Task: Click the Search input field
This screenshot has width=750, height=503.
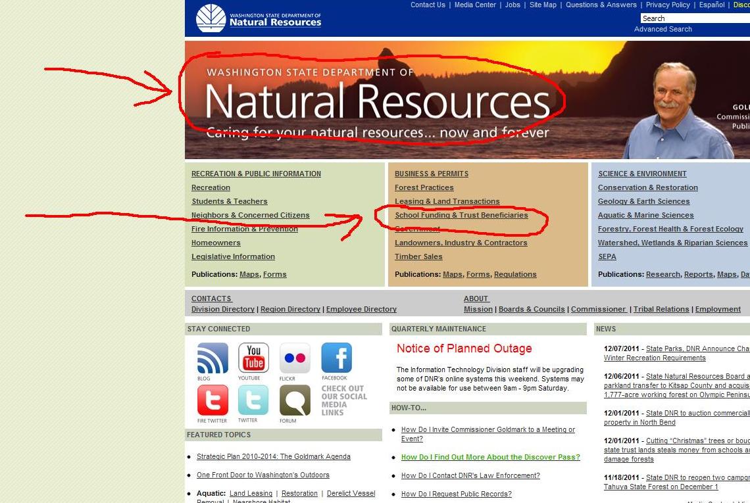Action: pos(695,18)
